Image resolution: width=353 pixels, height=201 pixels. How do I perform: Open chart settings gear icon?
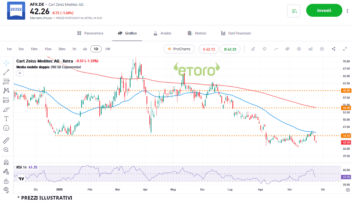(x=299, y=49)
